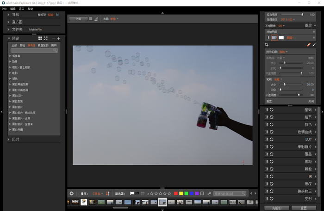Click the 之前 before button
The image size is (324, 211).
78,19
